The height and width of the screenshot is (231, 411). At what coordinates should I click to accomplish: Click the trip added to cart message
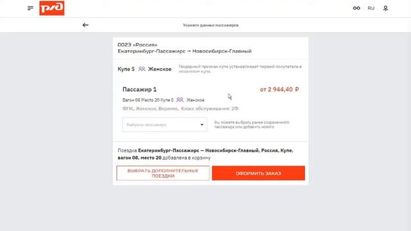tap(205, 154)
